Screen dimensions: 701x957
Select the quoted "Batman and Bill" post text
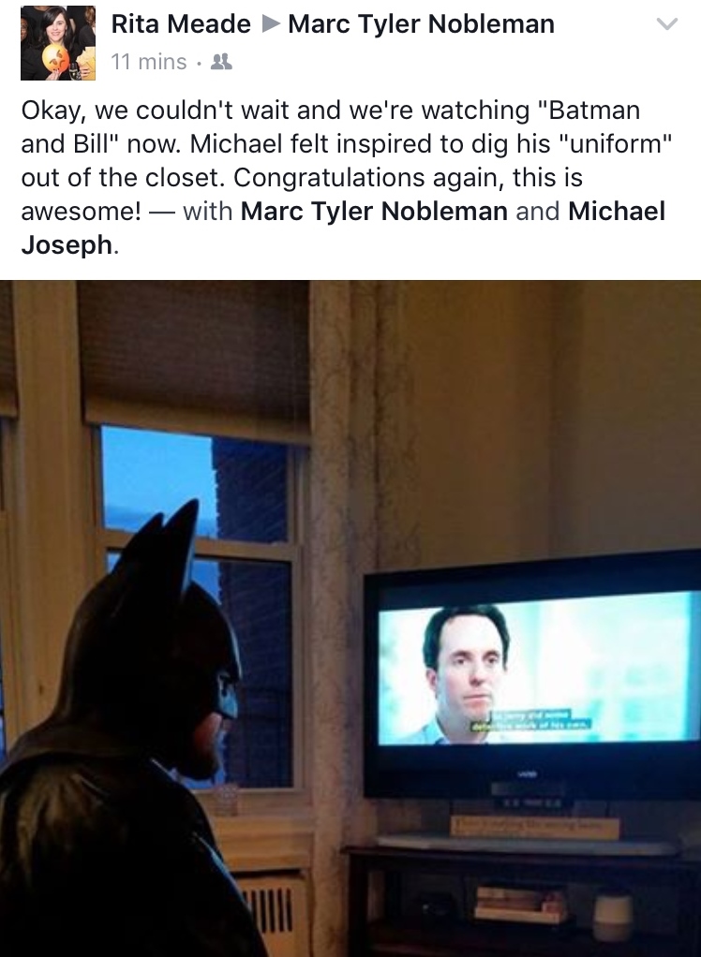[x=330, y=127]
